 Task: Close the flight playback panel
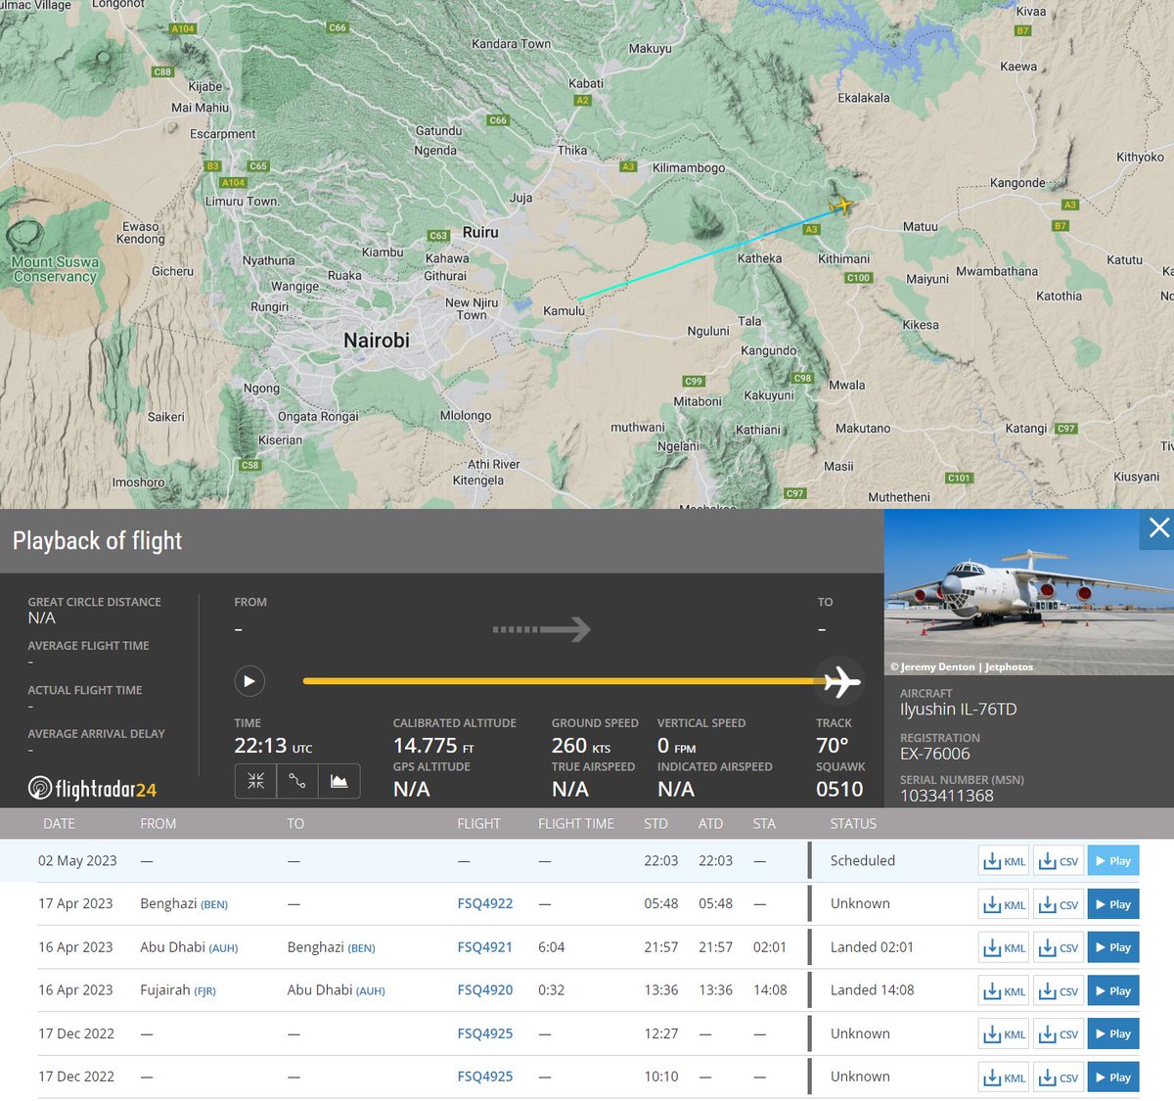pos(1158,528)
